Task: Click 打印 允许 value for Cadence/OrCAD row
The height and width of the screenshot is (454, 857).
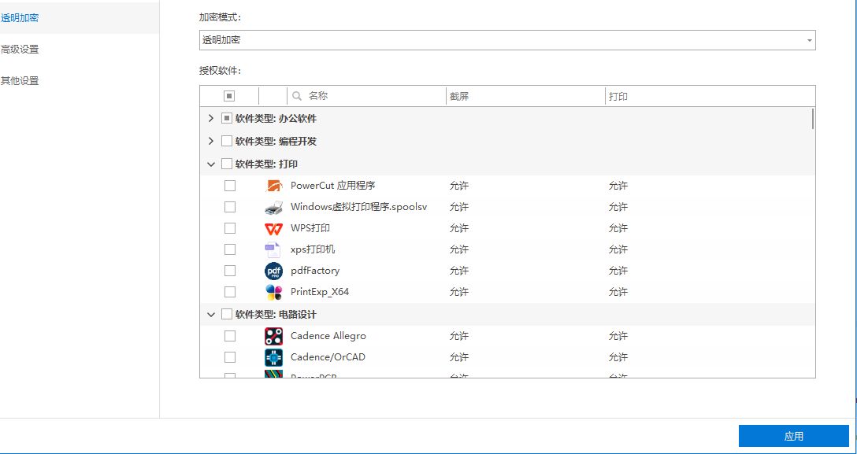Action: (618, 357)
